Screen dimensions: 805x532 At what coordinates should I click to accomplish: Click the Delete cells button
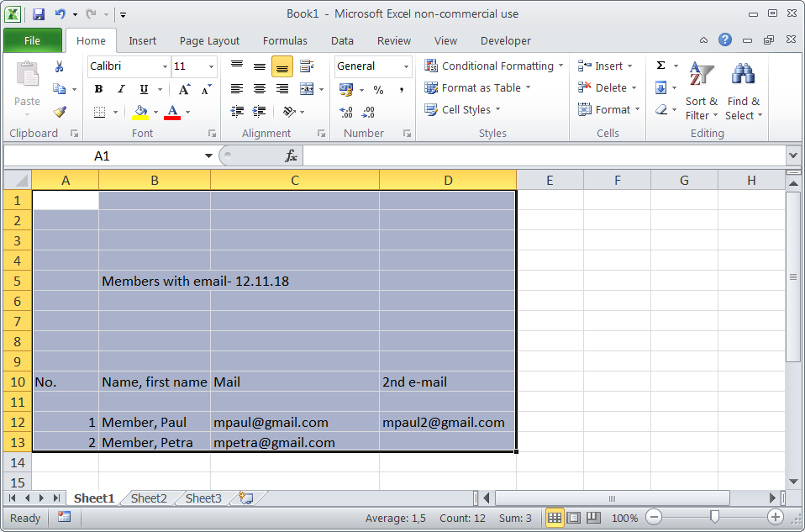click(608, 87)
